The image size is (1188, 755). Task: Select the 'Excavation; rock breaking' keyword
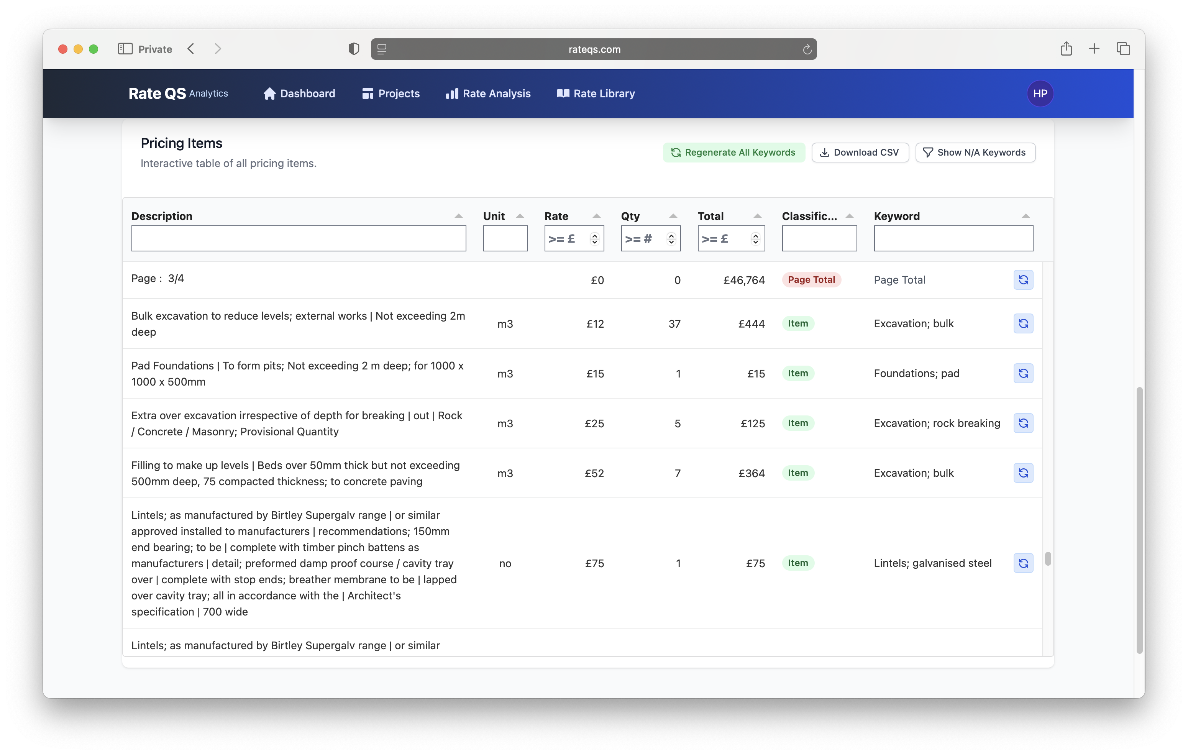pos(937,423)
